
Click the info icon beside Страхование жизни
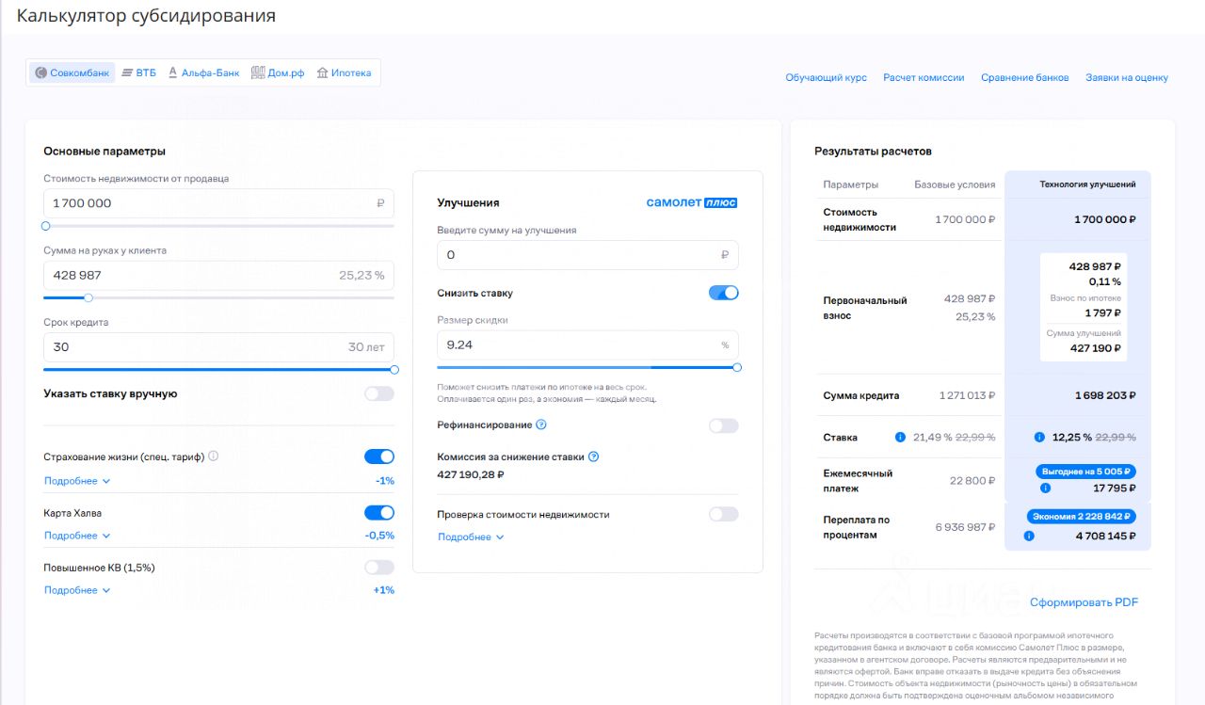214,457
